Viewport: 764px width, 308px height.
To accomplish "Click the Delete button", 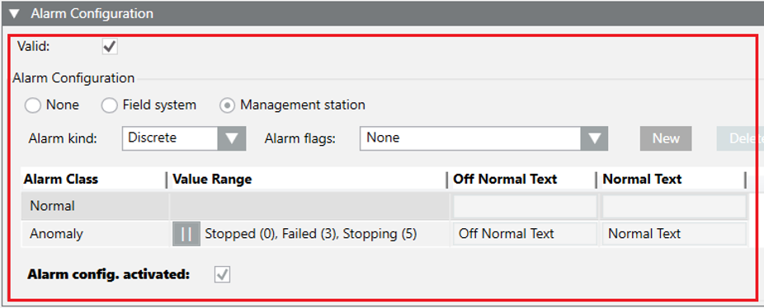I will tap(740, 138).
